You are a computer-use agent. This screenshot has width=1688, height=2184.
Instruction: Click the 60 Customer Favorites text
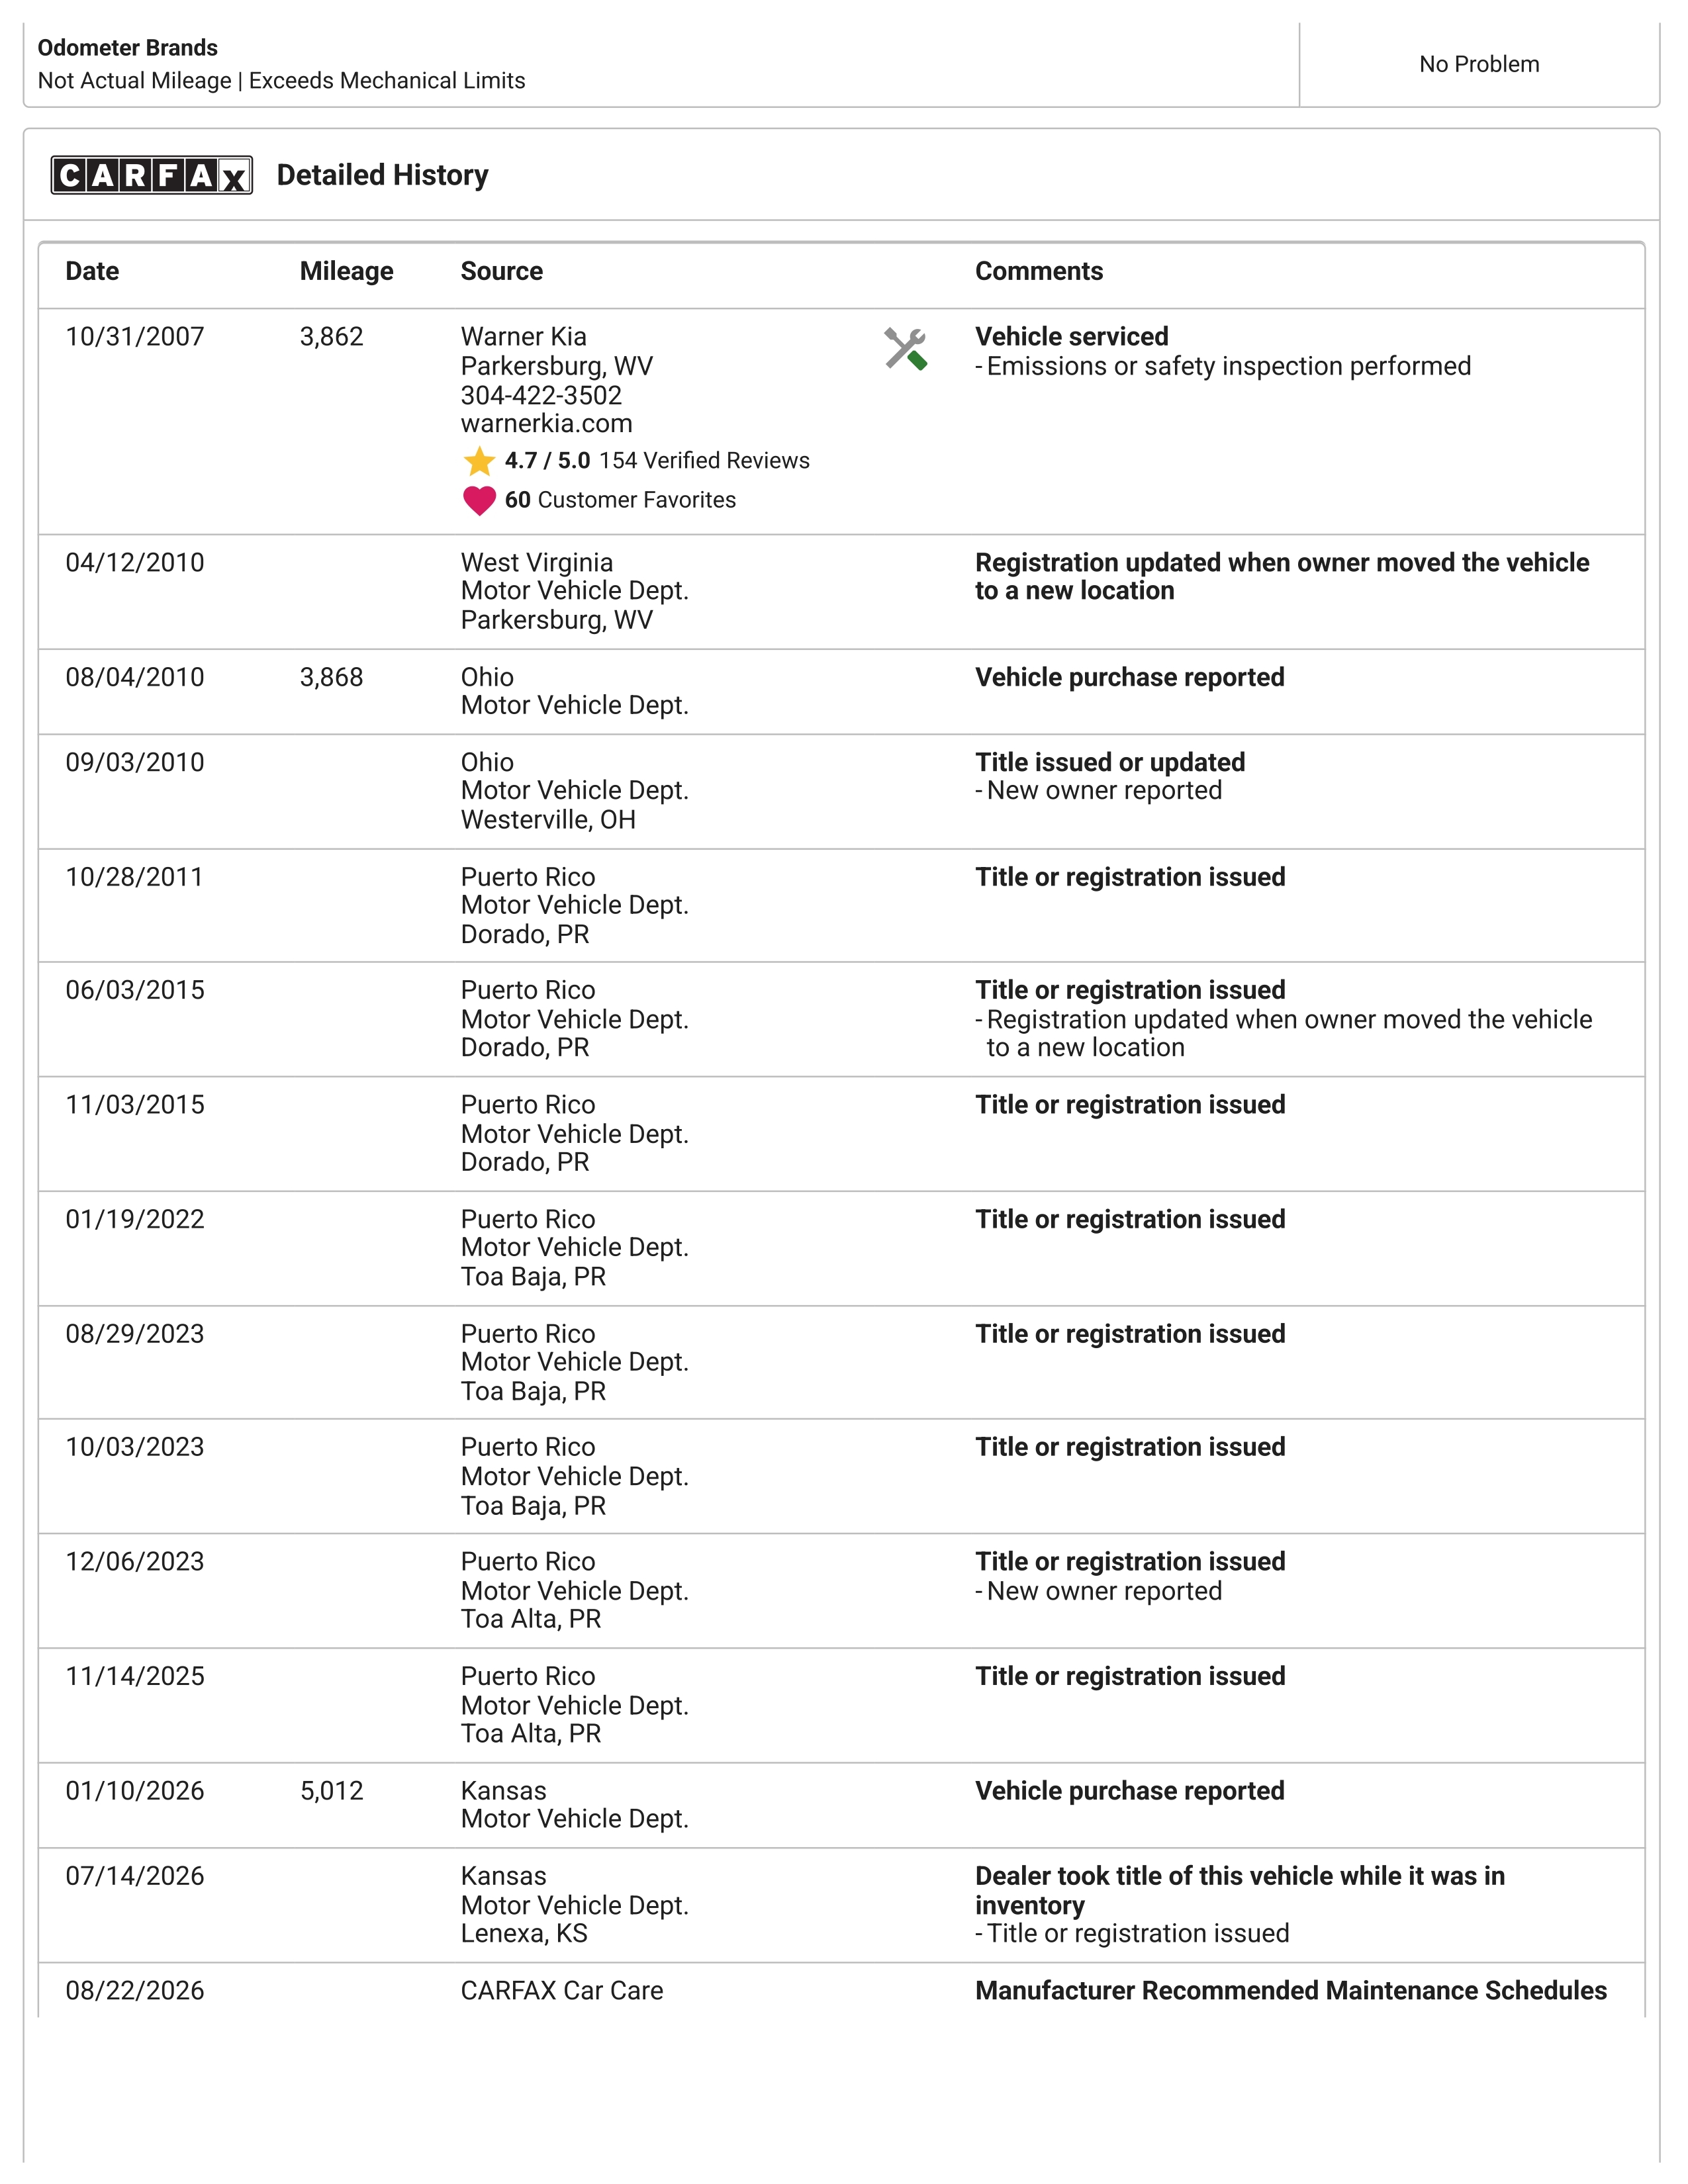(x=620, y=500)
